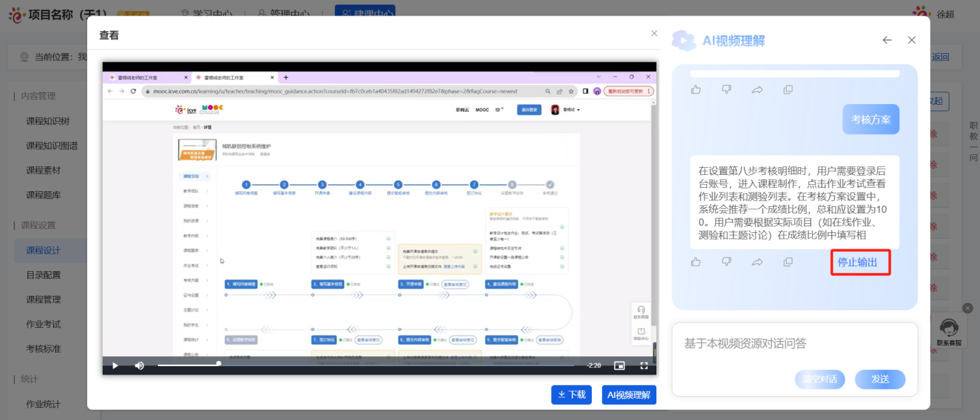This screenshot has width=980, height=420.
Task: Click the 下载 download button
Action: 571,395
